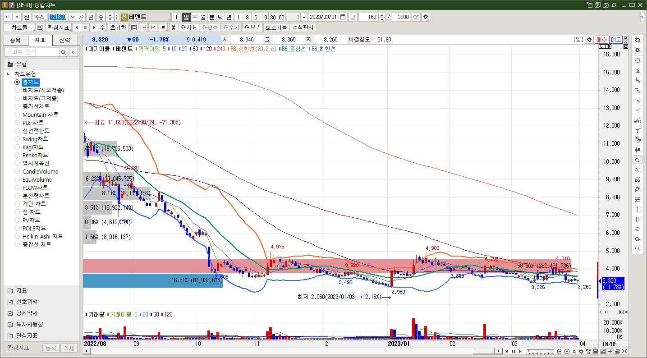The image size is (647, 358).
Task: Open the 수식관리 button
Action: coord(303,28)
